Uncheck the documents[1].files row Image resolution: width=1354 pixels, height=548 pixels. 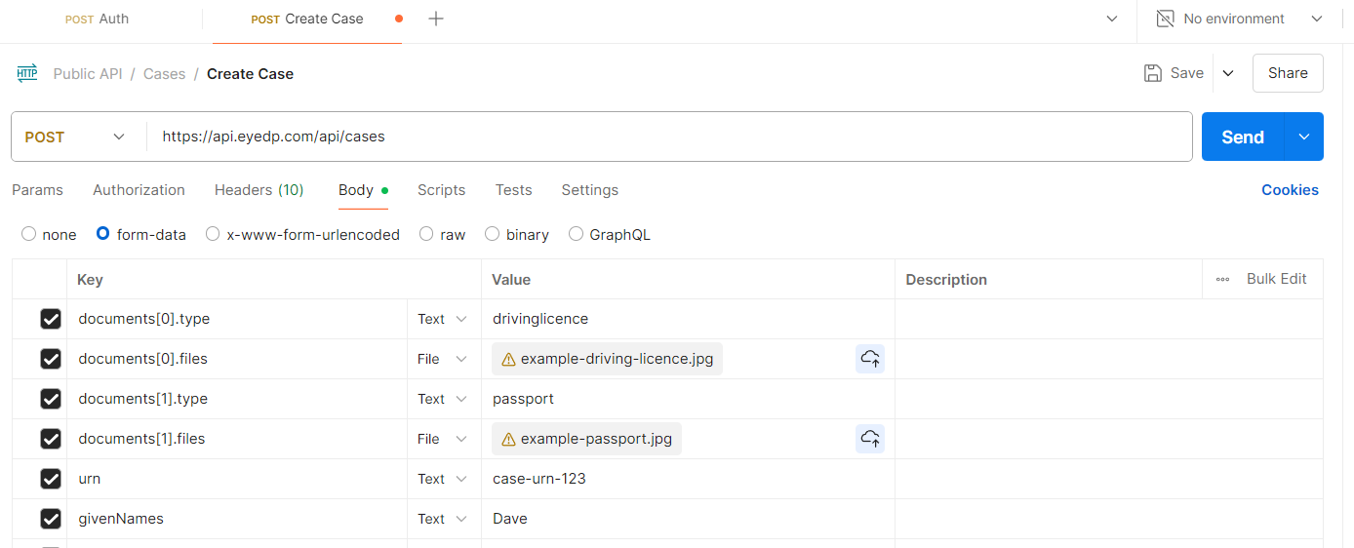(x=51, y=439)
